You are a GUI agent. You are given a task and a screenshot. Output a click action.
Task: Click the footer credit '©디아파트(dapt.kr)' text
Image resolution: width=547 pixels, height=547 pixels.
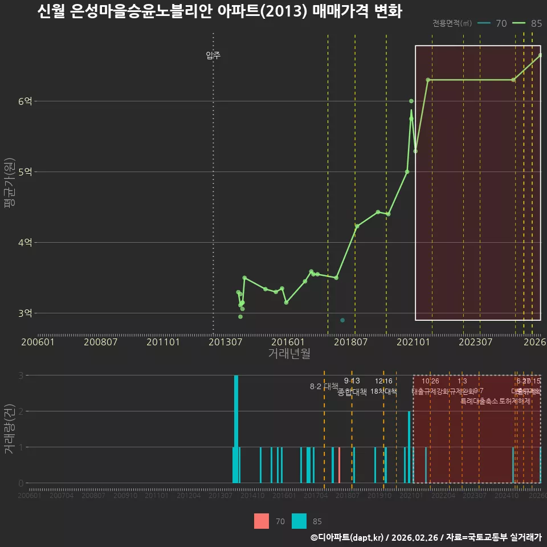[347, 537]
